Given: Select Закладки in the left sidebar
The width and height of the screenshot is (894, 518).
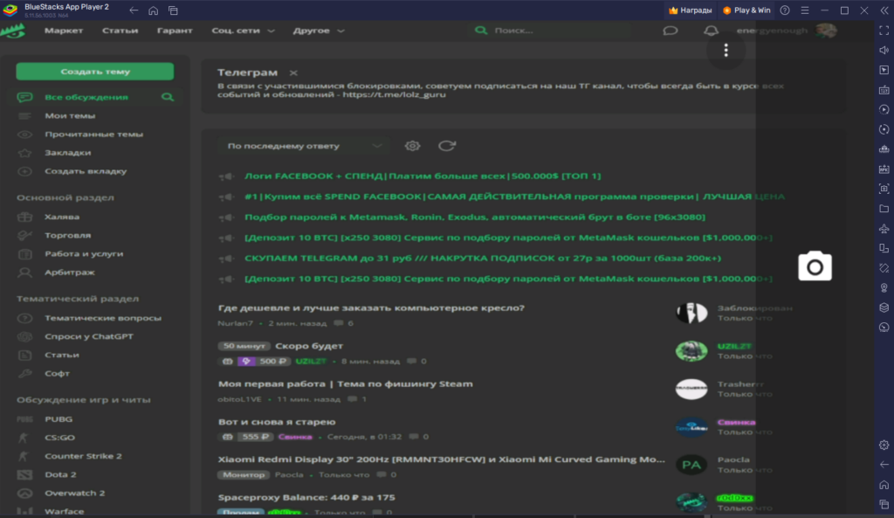Looking at the screenshot, I should (x=68, y=153).
